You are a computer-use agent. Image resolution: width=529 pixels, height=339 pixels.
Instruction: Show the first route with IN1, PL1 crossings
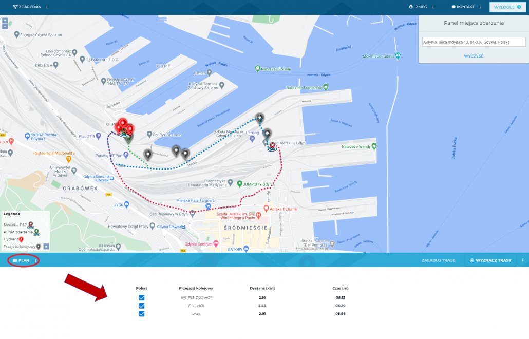(142, 297)
